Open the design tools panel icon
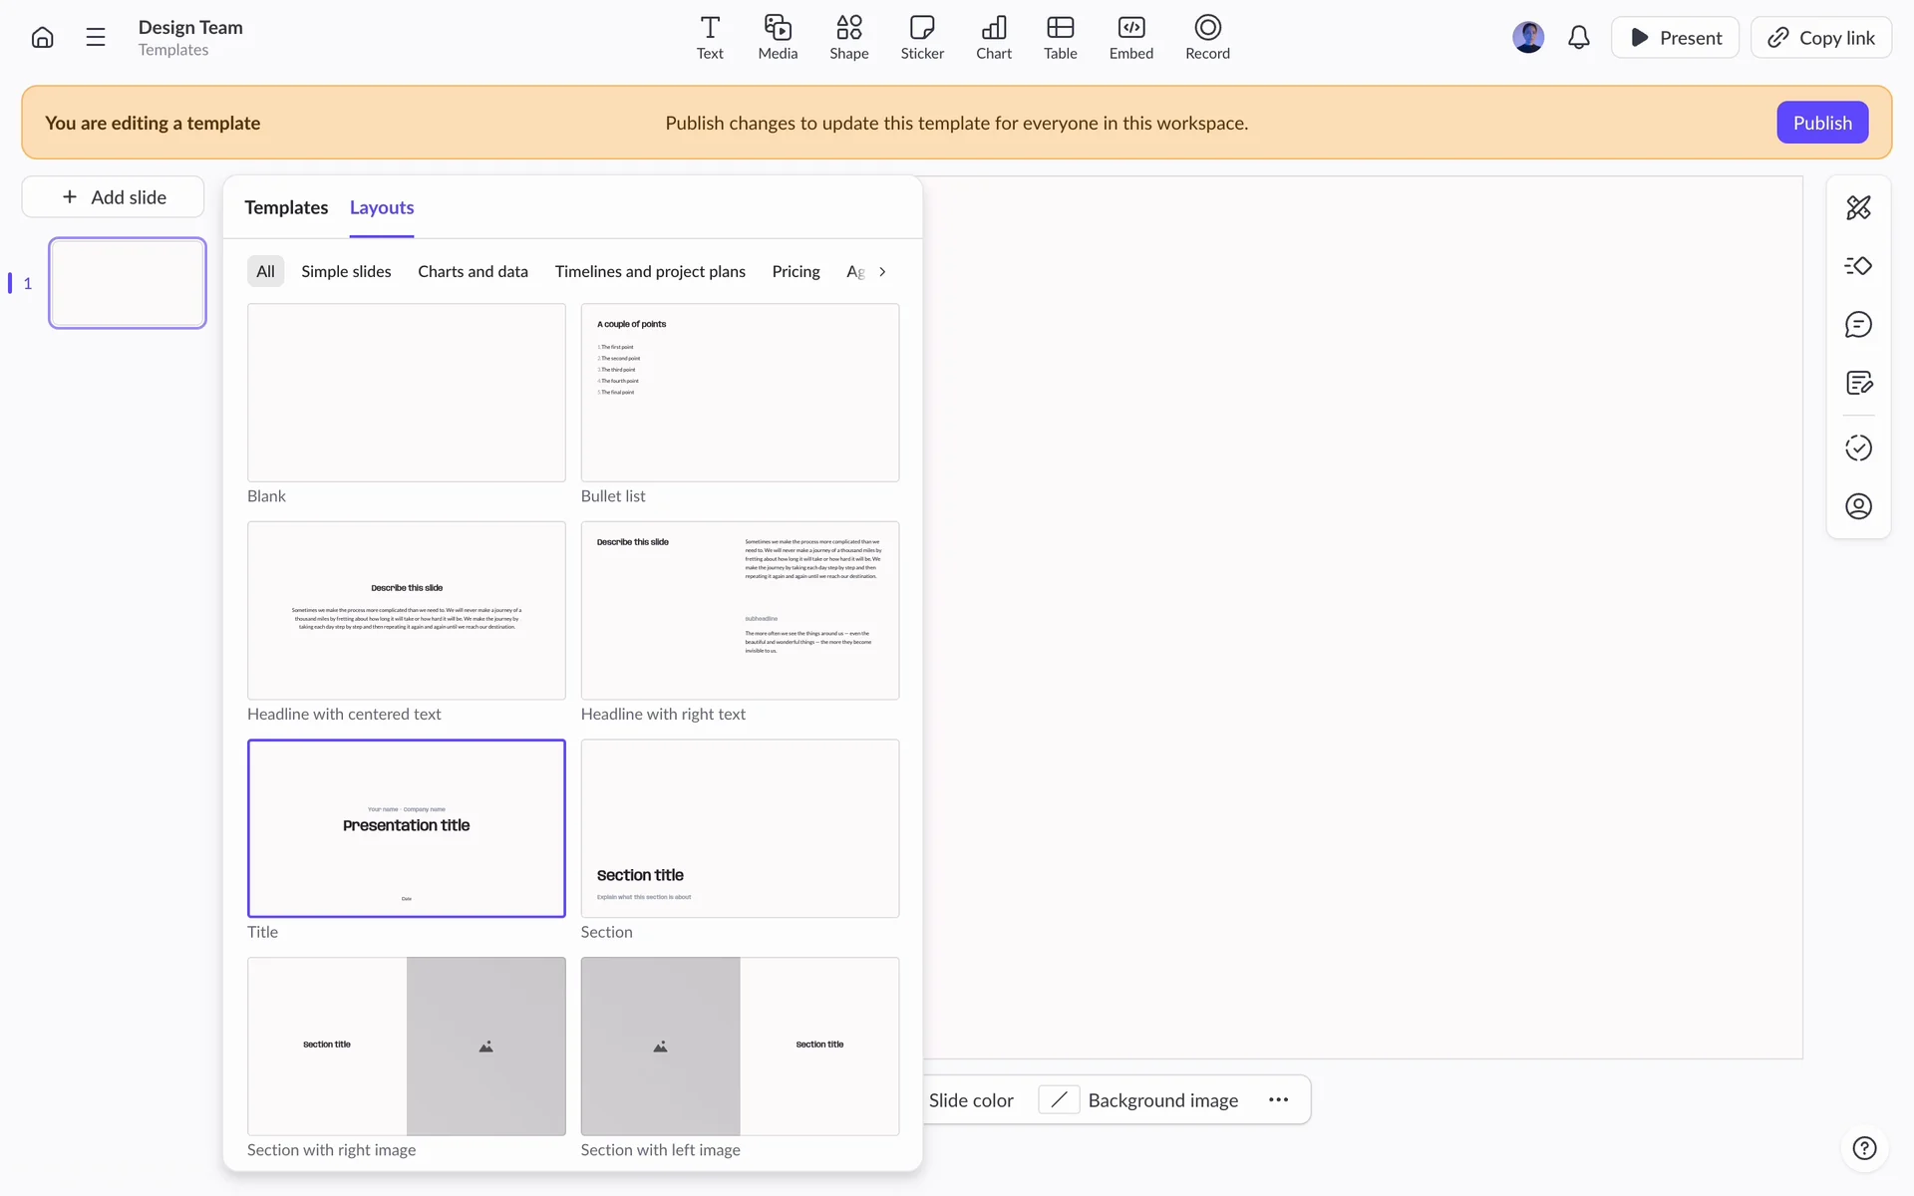1914x1196 pixels. click(1858, 207)
